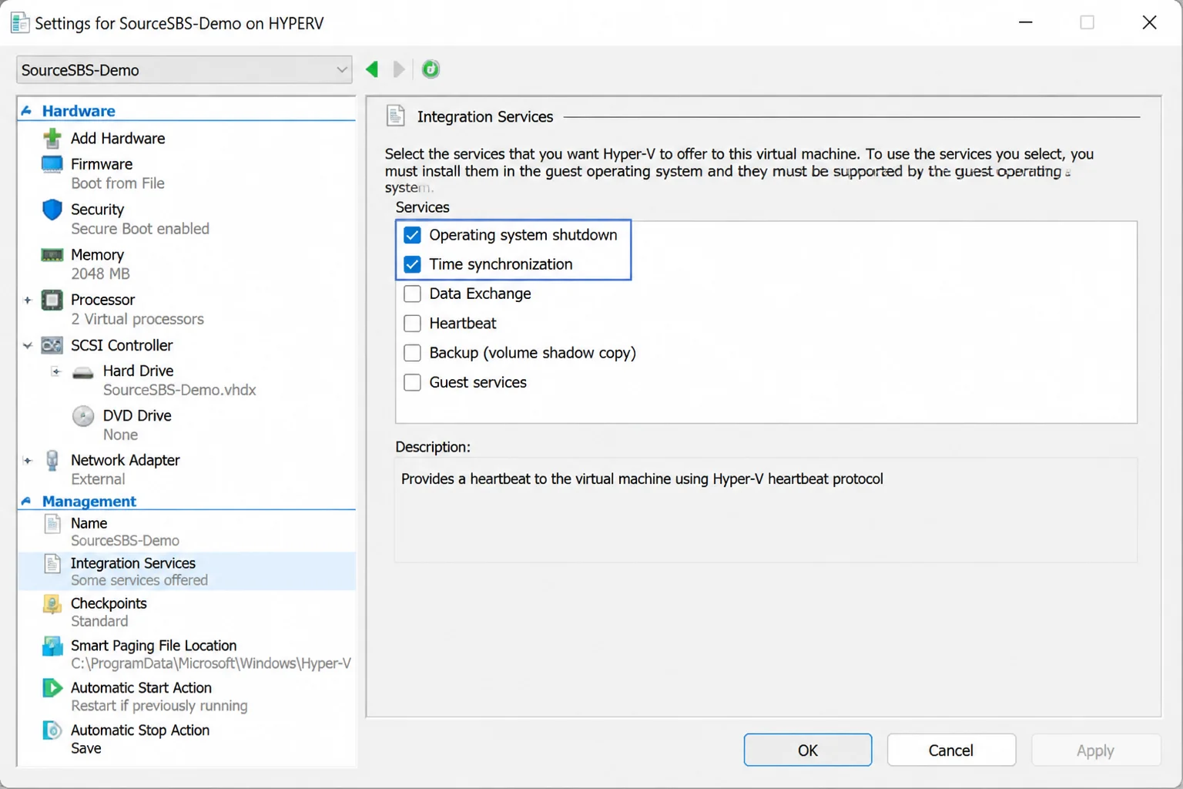Click the heartbeat description text box

pyautogui.click(x=766, y=510)
